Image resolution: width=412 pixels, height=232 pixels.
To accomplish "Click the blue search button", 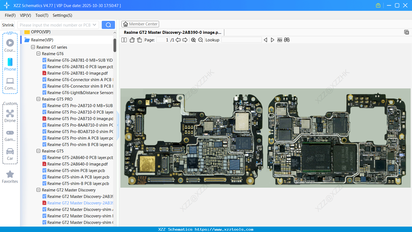I will tap(108, 25).
